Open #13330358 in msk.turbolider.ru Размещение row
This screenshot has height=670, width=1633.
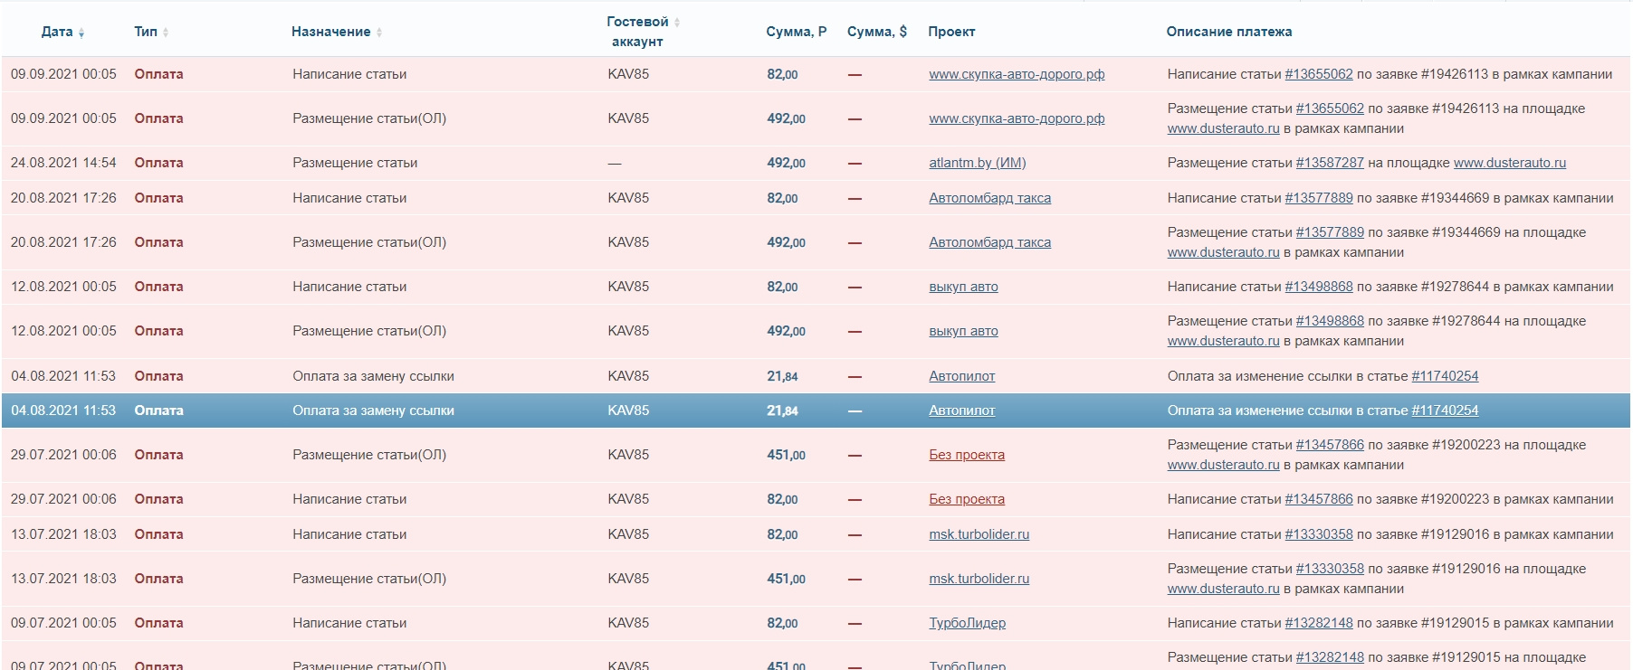pyautogui.click(x=1329, y=569)
